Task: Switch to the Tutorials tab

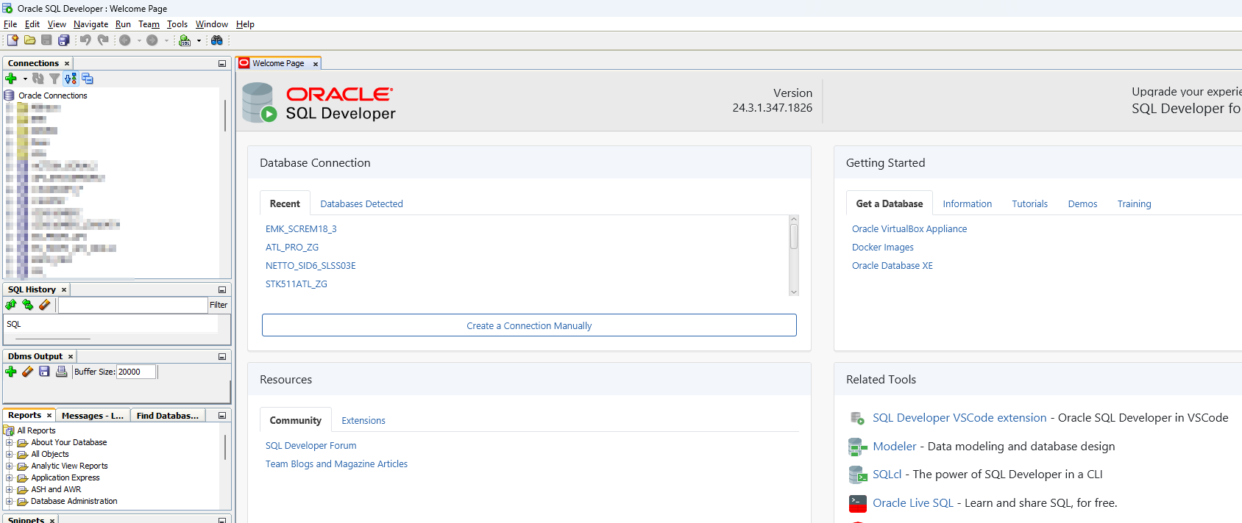Action: coord(1029,204)
